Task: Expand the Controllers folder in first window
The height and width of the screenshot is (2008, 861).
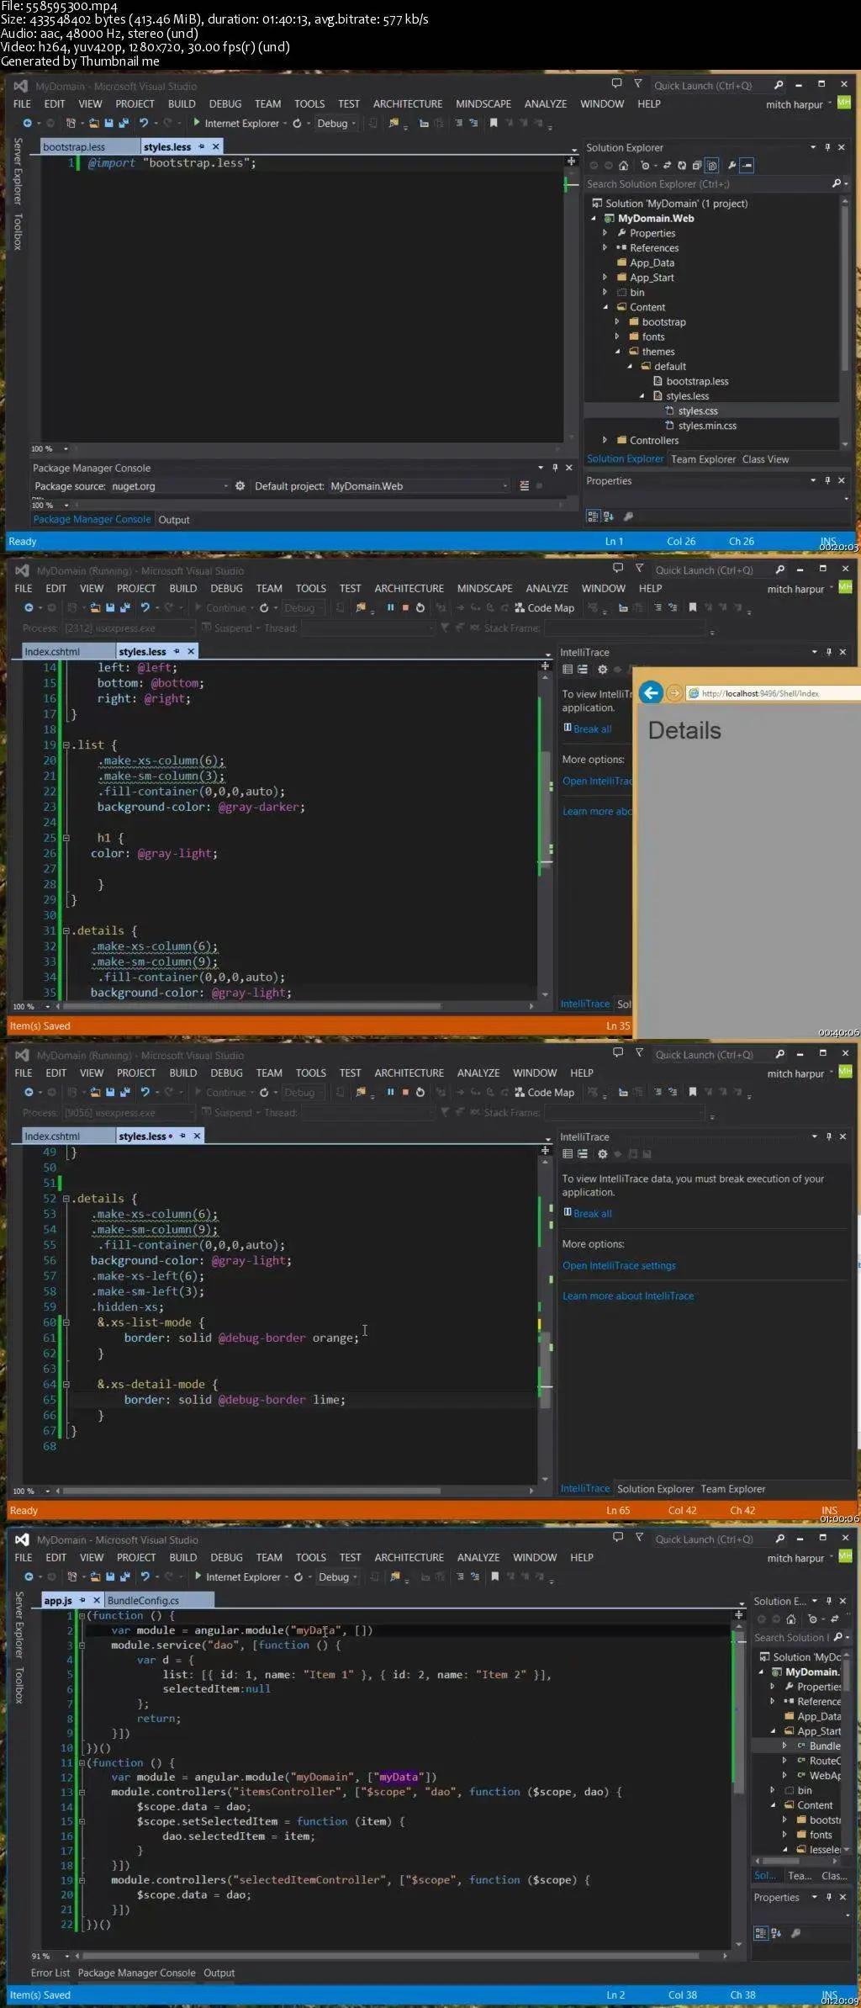Action: point(605,440)
